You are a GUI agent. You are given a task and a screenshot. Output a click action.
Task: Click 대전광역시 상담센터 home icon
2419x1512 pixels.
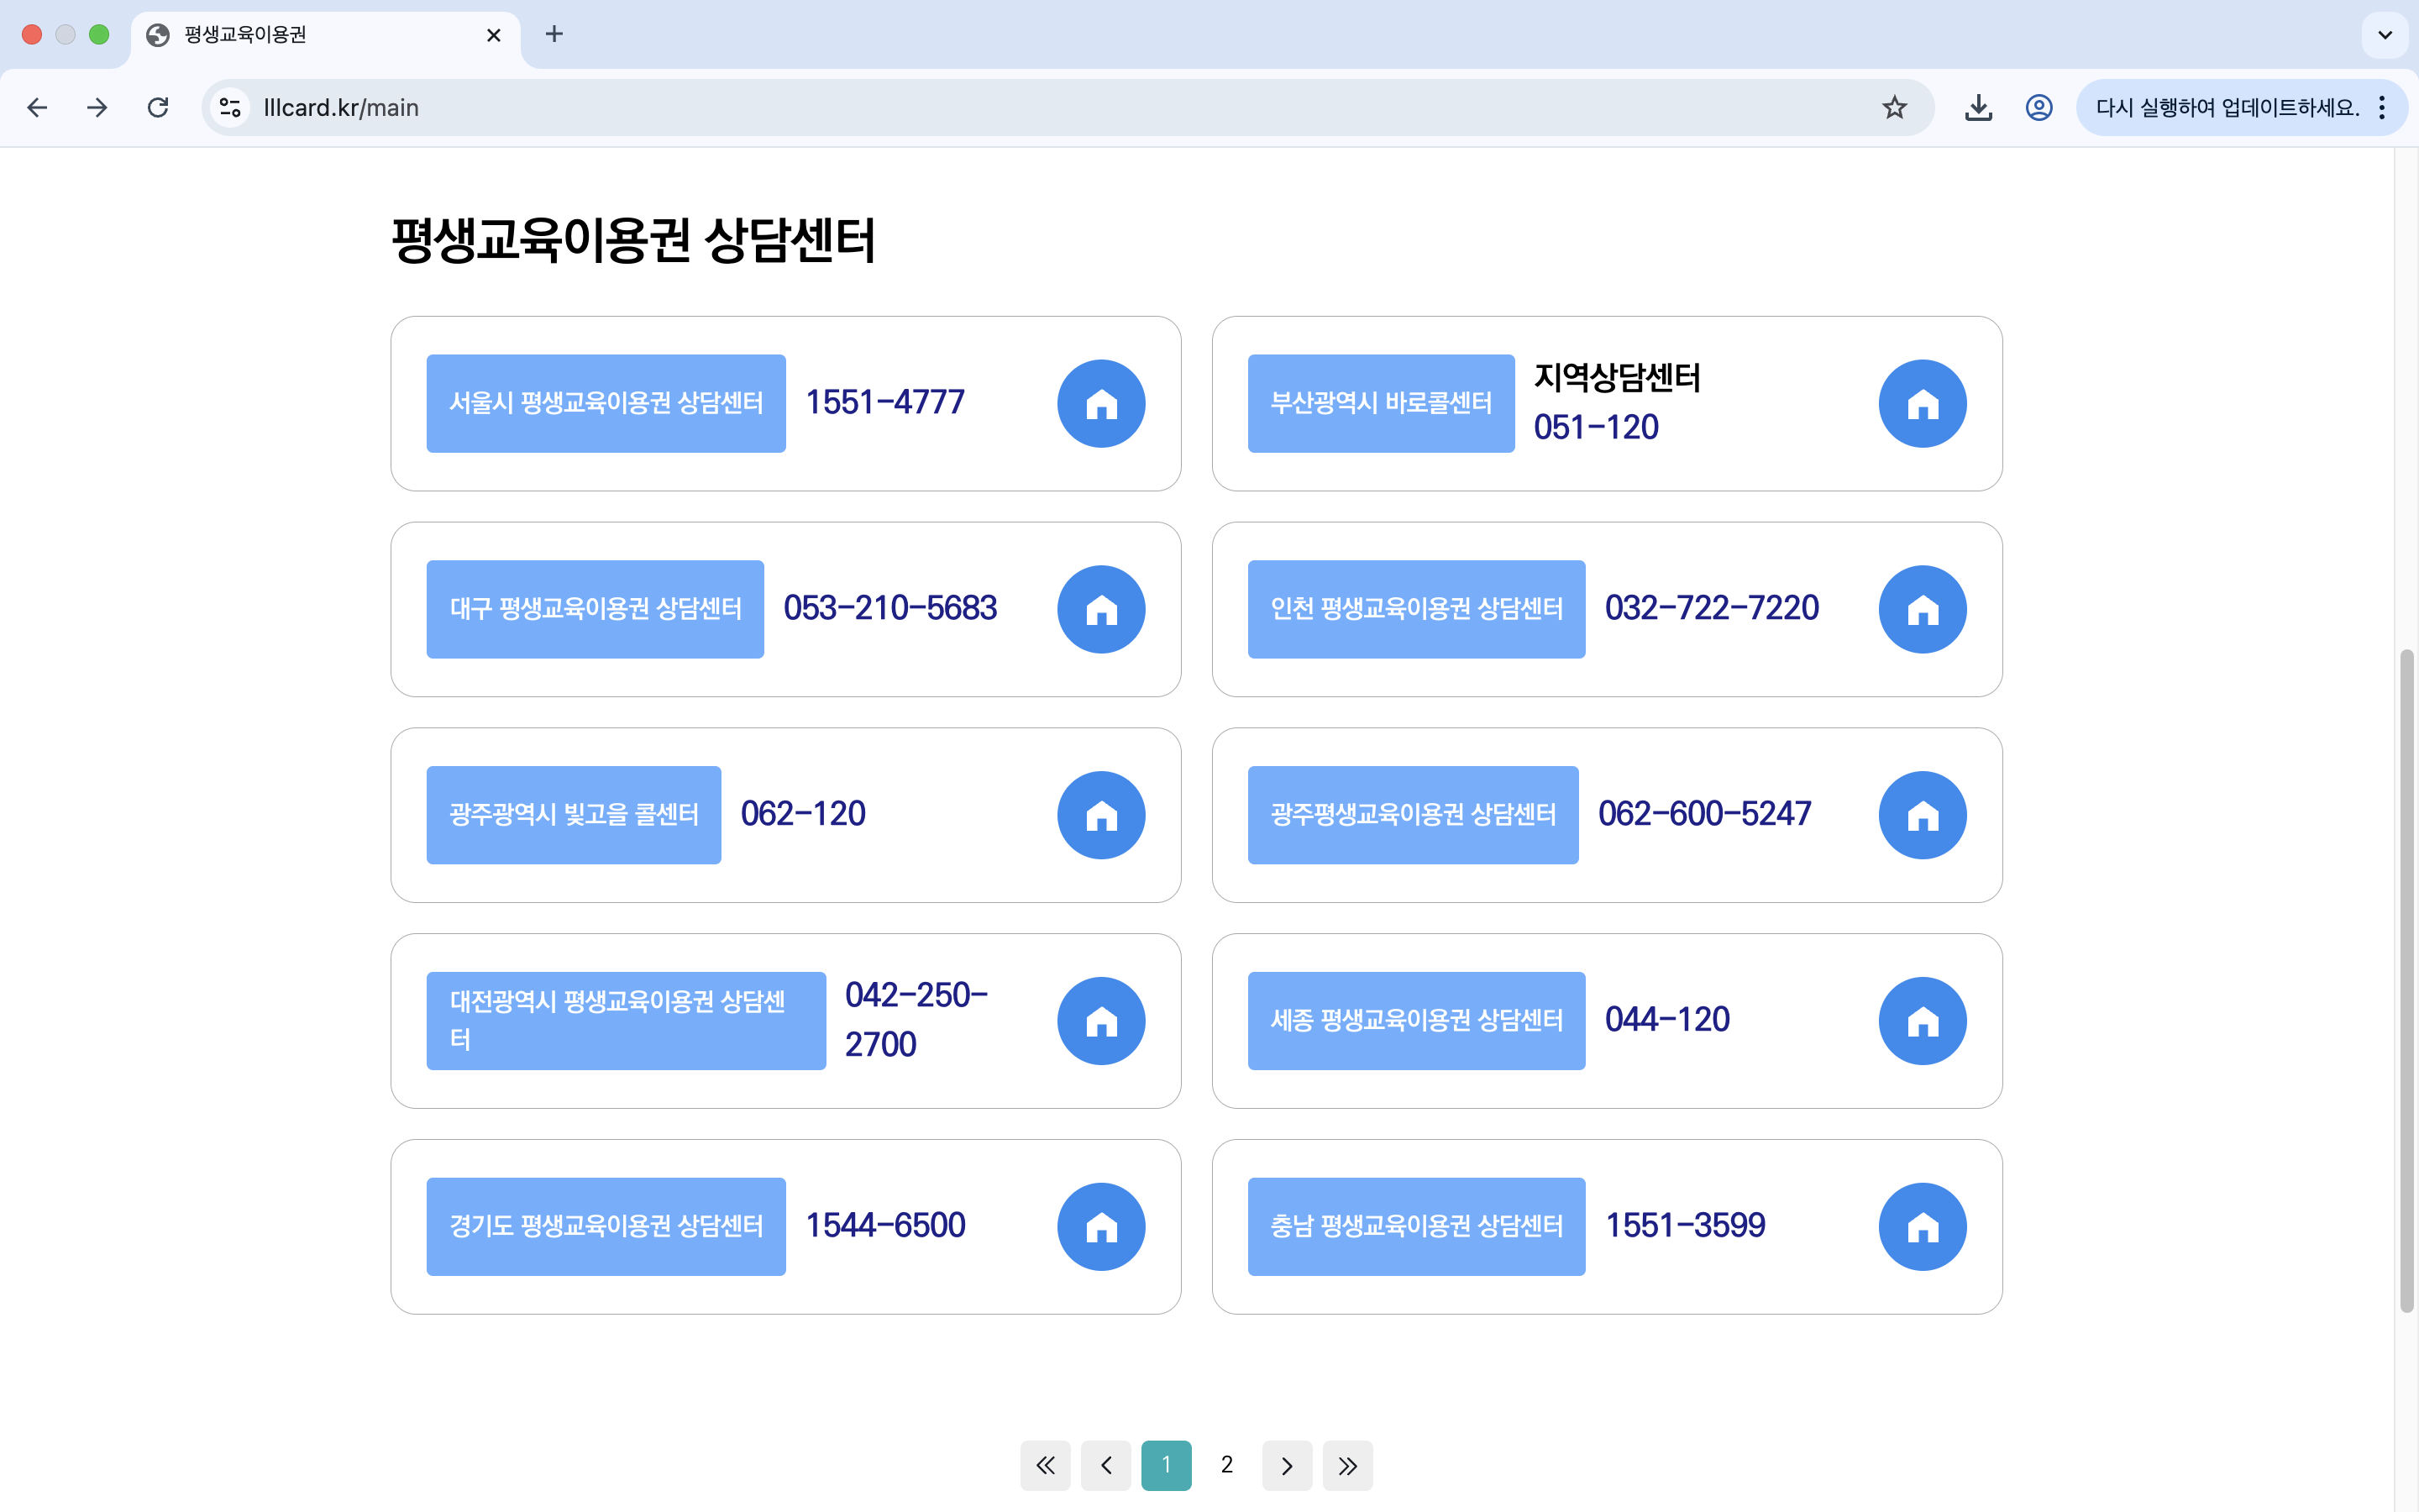1100,1021
